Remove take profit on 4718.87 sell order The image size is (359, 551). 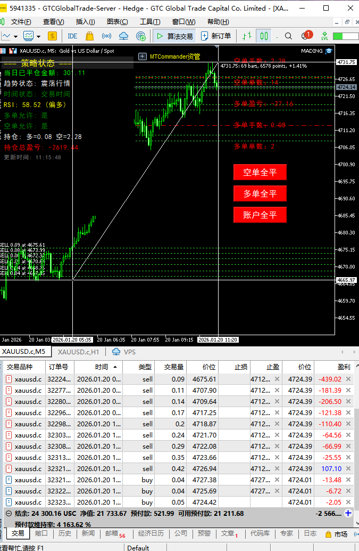point(277,424)
